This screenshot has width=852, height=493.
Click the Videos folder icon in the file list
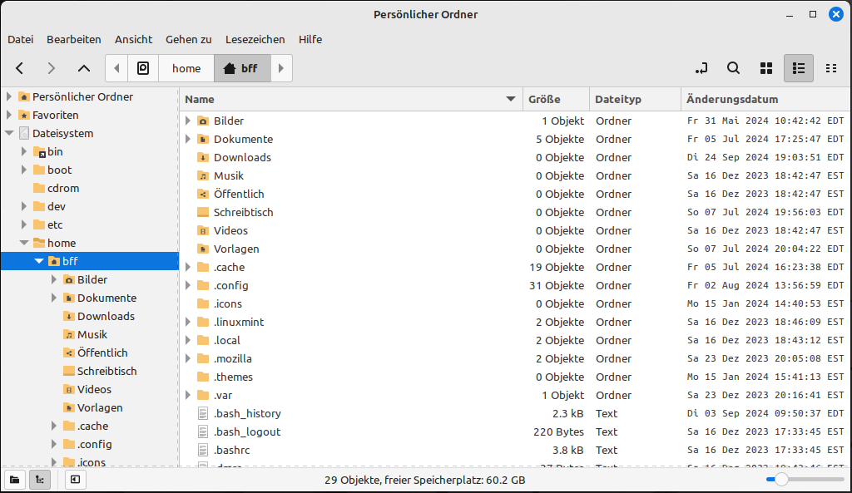(x=203, y=231)
